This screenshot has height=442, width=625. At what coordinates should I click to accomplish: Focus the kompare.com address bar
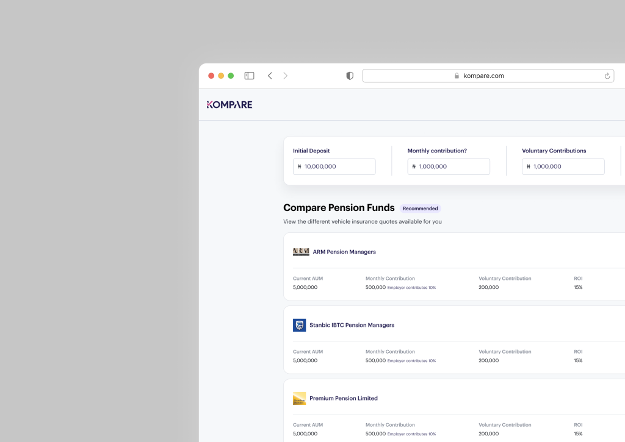pos(488,76)
